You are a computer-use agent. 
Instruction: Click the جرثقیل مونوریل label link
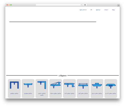tap(28, 93)
